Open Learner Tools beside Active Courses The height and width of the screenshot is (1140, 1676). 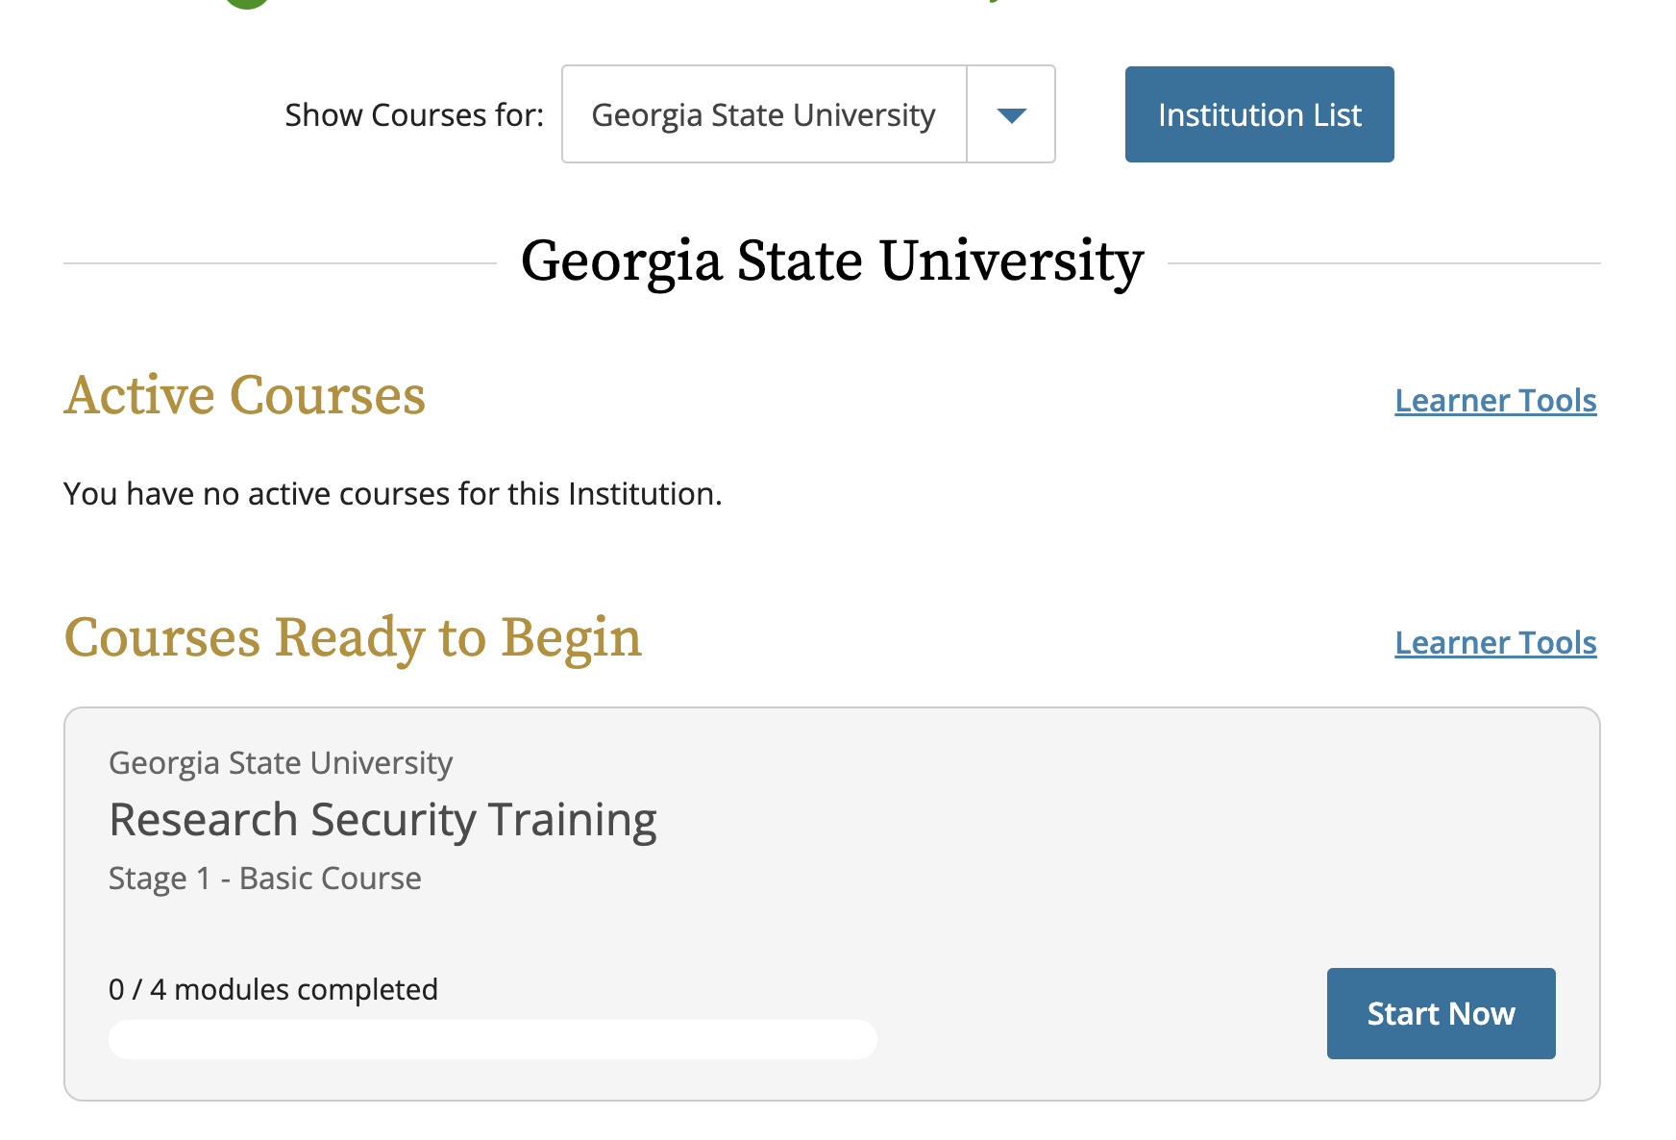1495,400
